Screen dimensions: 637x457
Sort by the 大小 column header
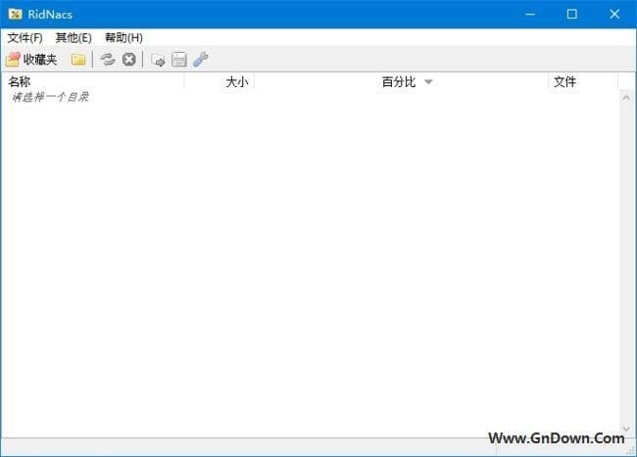pyautogui.click(x=220, y=82)
